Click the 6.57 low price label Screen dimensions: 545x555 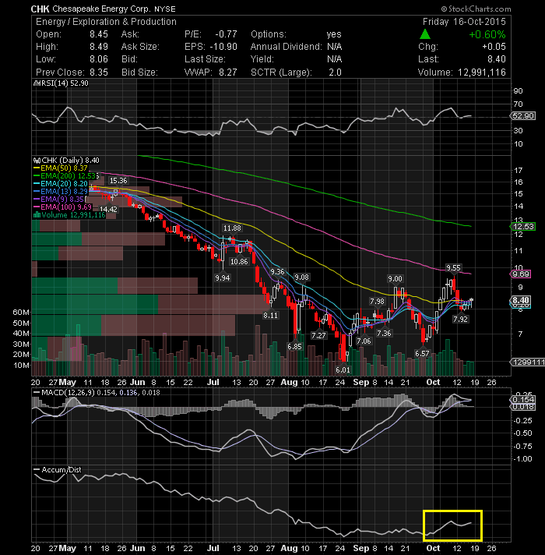click(x=422, y=353)
